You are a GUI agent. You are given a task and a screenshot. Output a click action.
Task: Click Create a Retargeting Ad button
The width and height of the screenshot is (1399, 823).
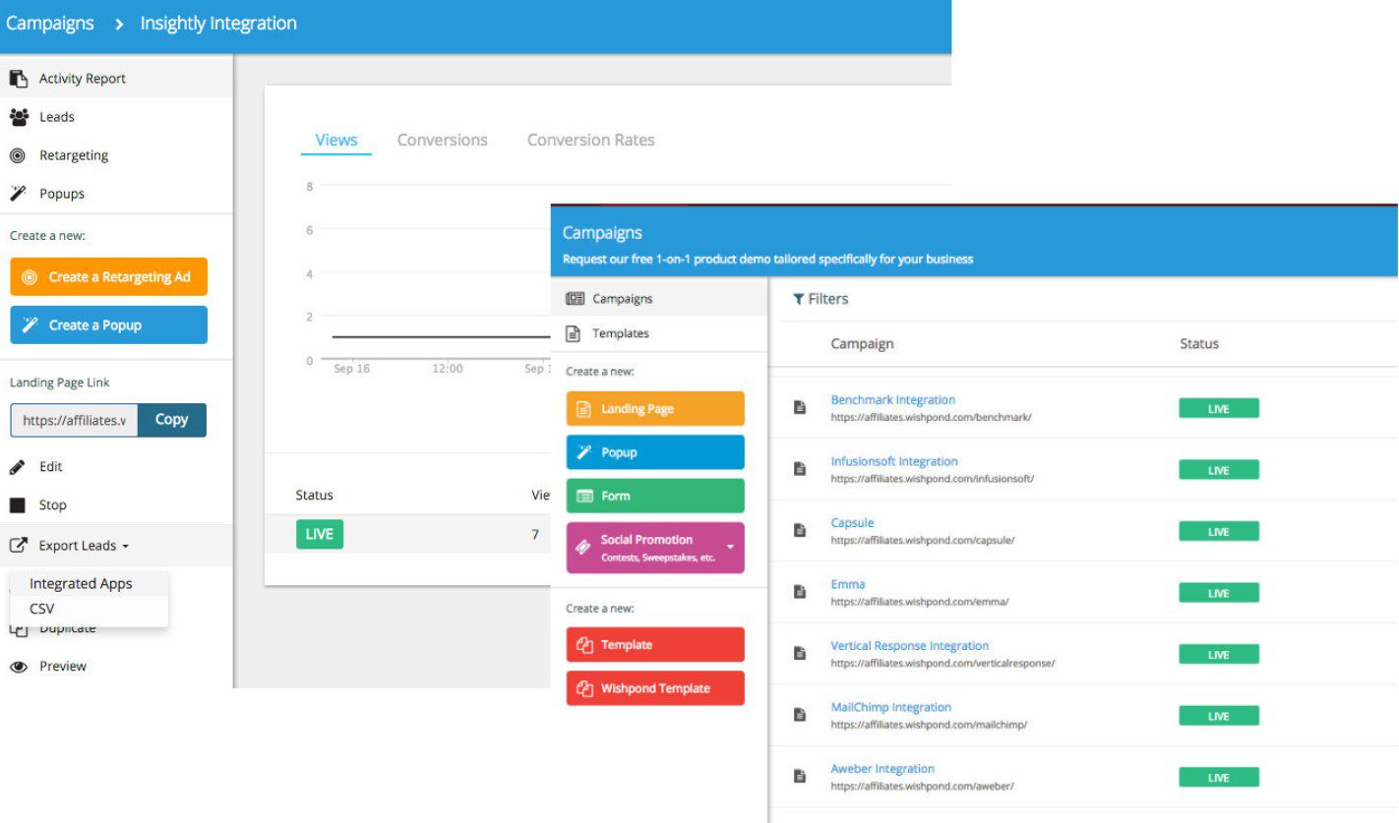point(109,277)
